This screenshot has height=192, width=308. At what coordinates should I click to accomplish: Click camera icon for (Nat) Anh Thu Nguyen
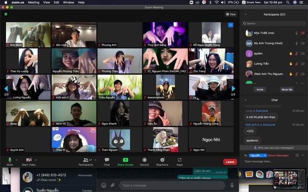(302, 74)
